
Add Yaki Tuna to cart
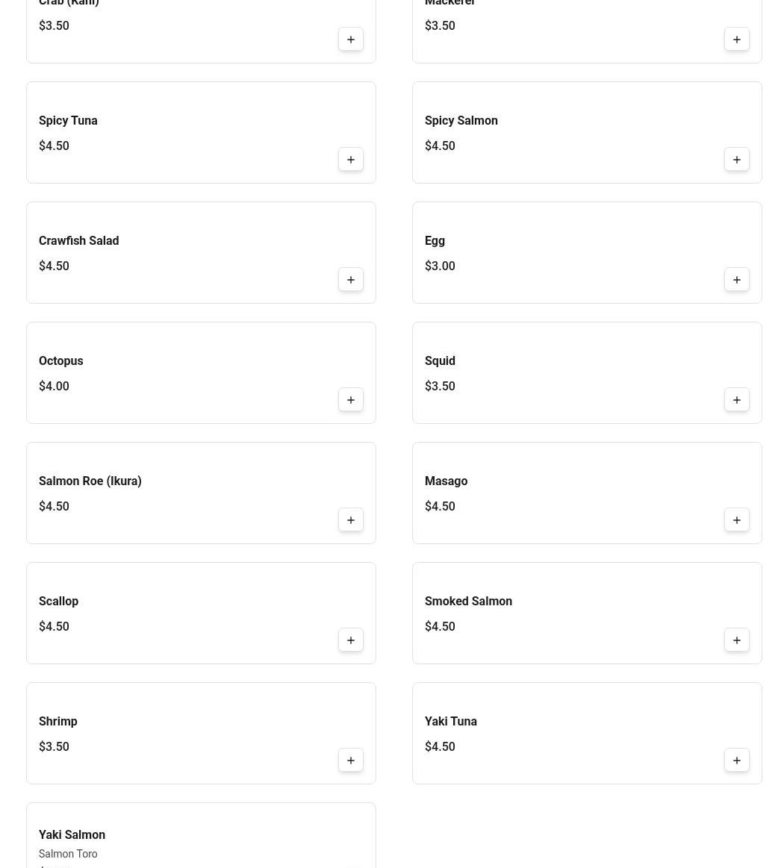click(x=737, y=761)
